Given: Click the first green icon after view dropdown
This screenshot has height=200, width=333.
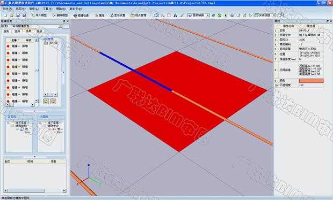Looking at the screenshot, I should pyautogui.click(x=213, y=15).
